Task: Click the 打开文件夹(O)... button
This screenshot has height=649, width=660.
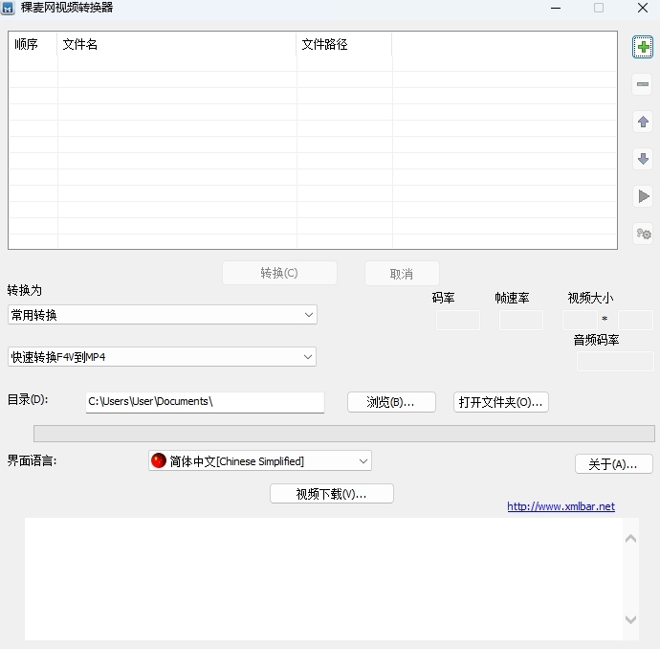Action: 500,402
